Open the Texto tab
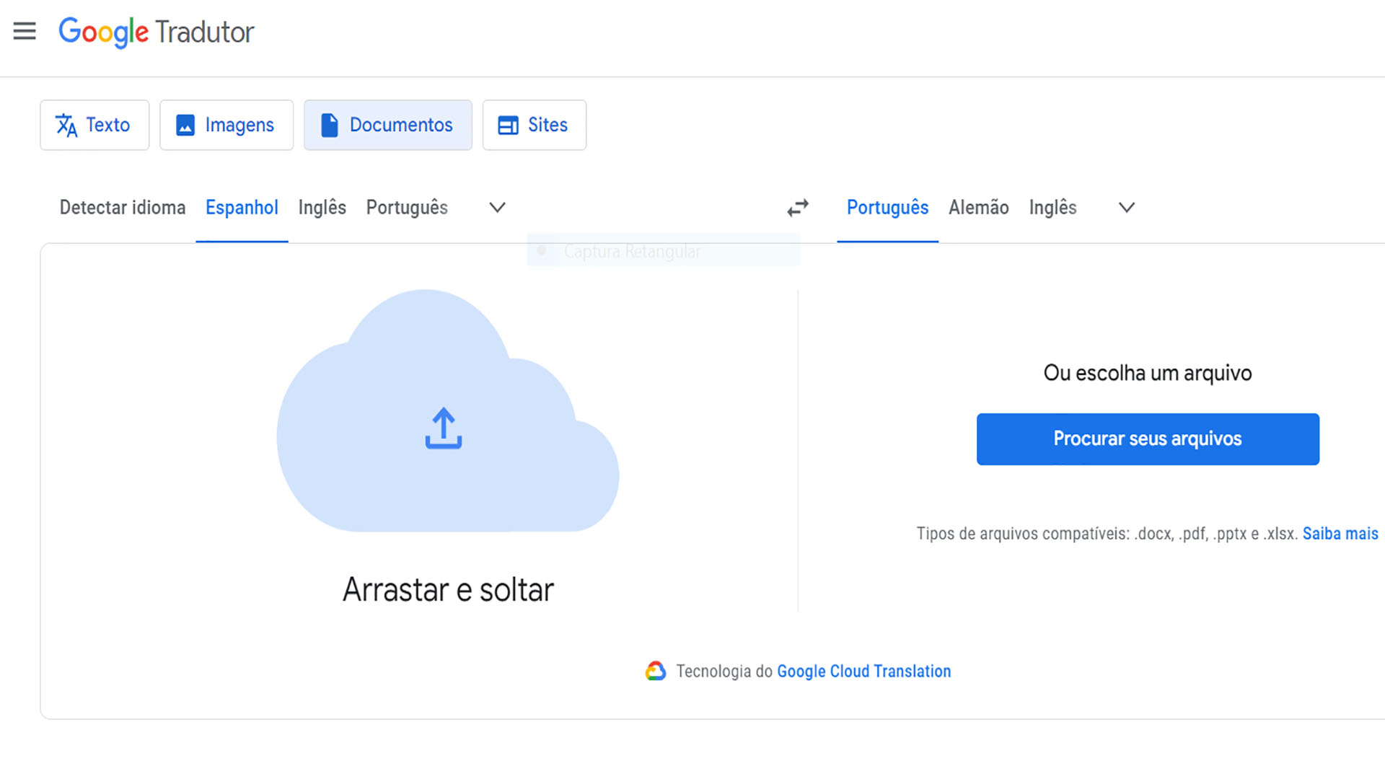The height and width of the screenshot is (779, 1385). point(94,125)
